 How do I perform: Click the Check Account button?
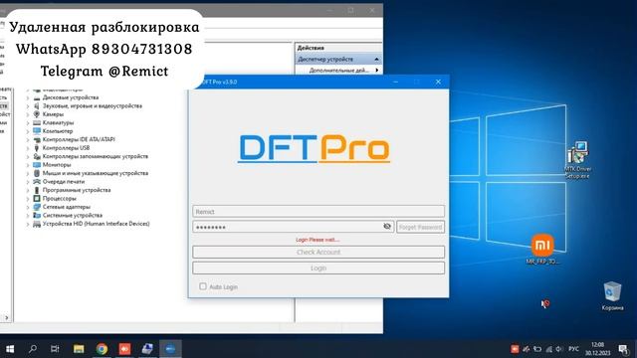(x=318, y=252)
